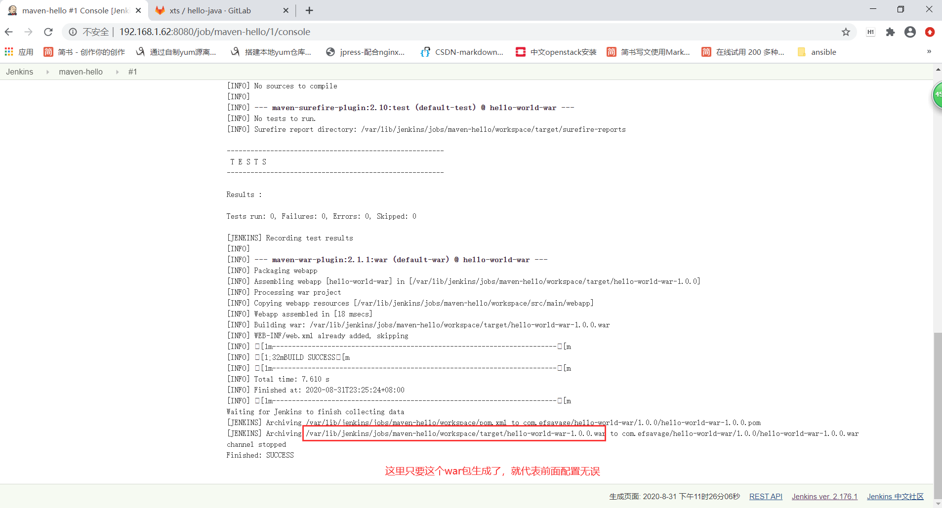
Task: Reload the Jenkins console page
Action: point(48,32)
